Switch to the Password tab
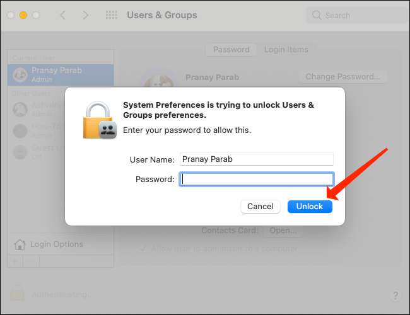Image resolution: width=410 pixels, height=315 pixels. click(x=231, y=50)
